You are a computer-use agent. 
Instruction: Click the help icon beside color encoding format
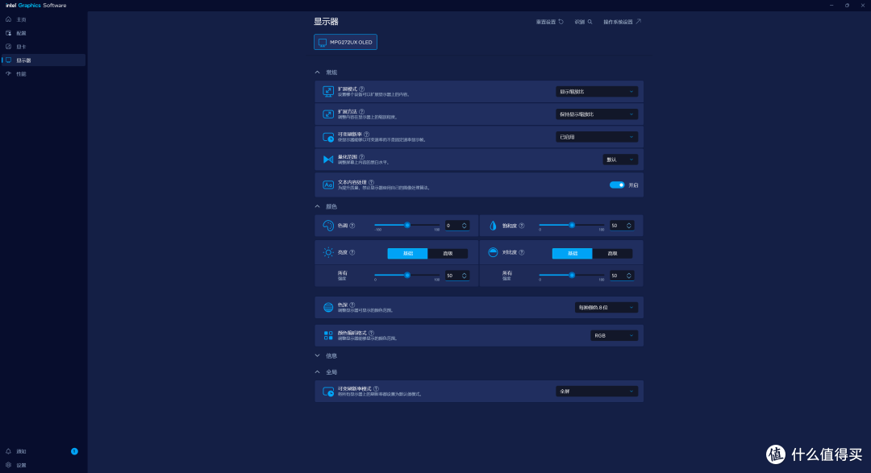pyautogui.click(x=372, y=333)
